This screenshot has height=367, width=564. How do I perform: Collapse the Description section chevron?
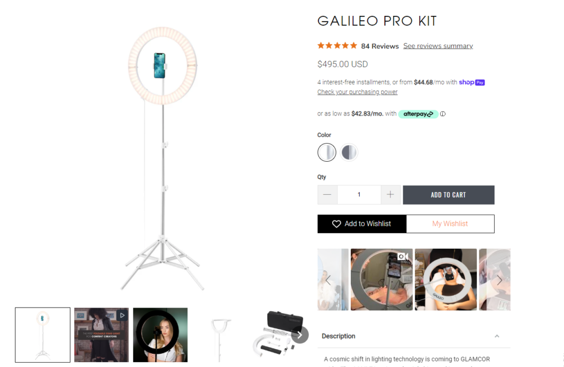[497, 336]
